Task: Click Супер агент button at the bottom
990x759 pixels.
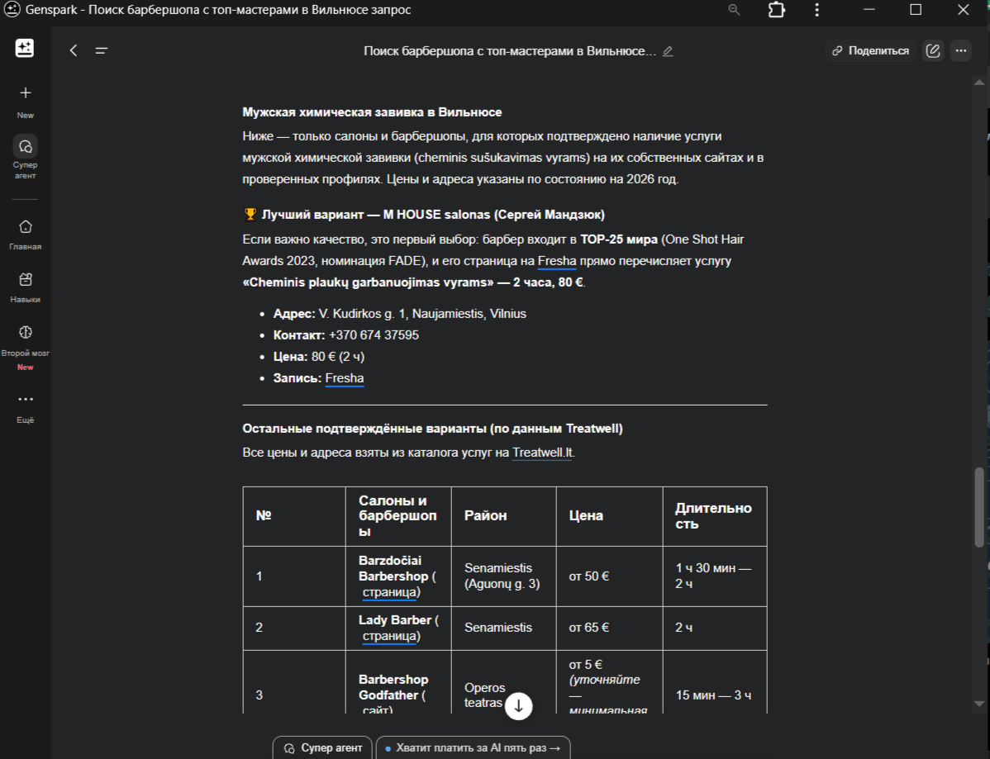Action: pos(323,747)
